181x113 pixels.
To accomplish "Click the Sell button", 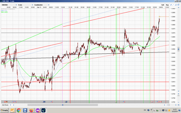I will pos(163,5).
